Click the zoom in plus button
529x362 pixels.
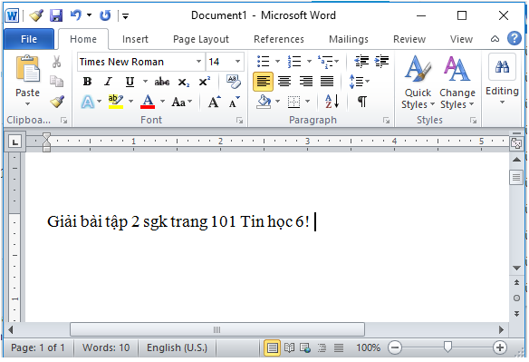click(x=499, y=347)
